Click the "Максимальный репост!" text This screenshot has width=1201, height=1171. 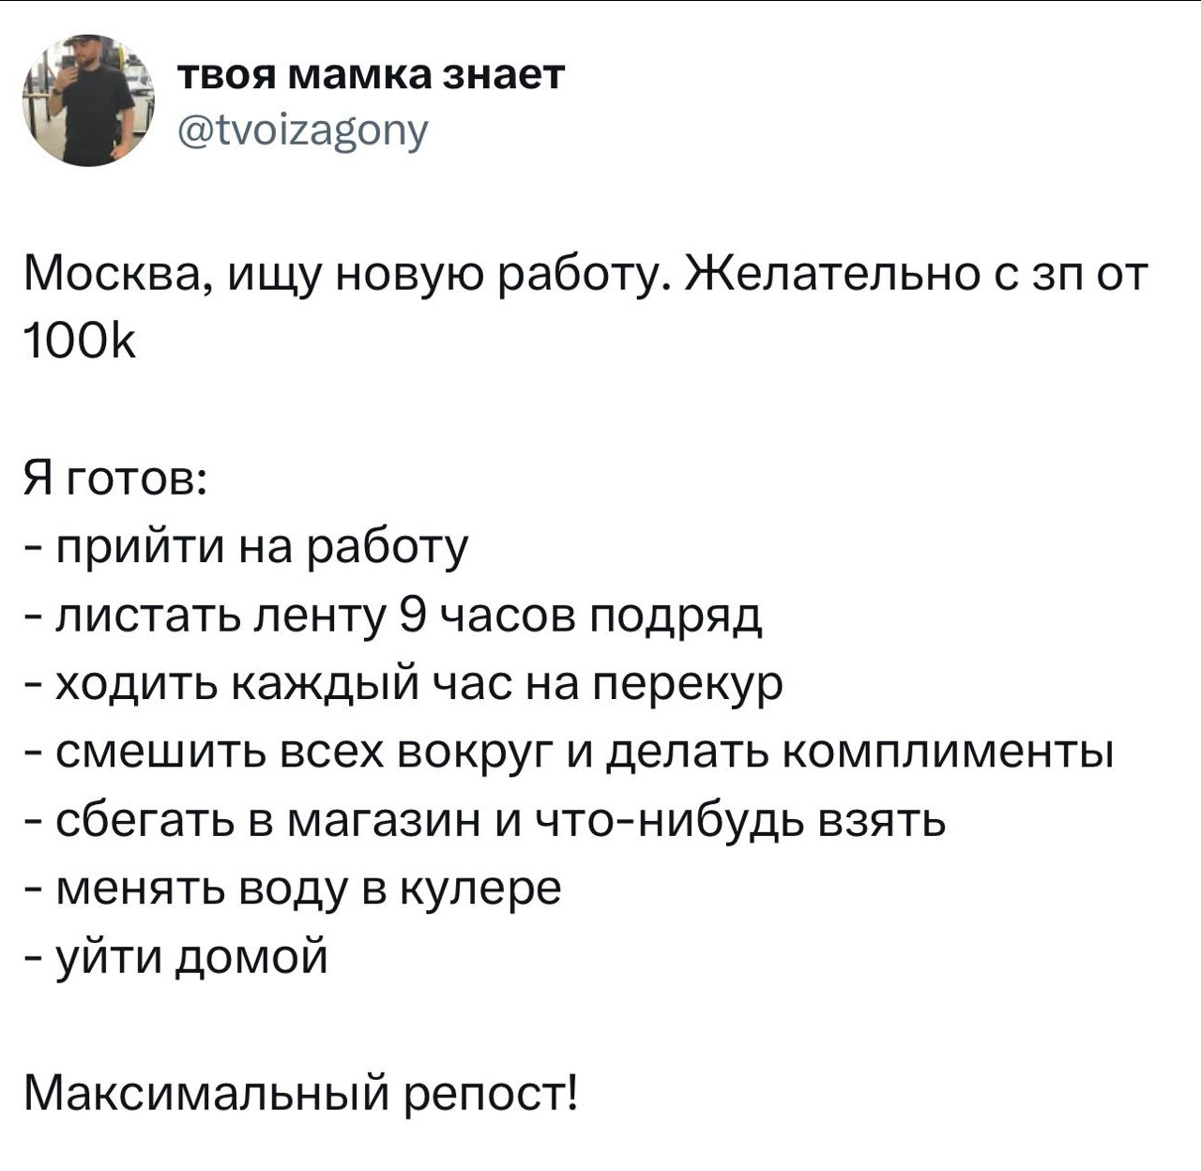(x=302, y=1092)
